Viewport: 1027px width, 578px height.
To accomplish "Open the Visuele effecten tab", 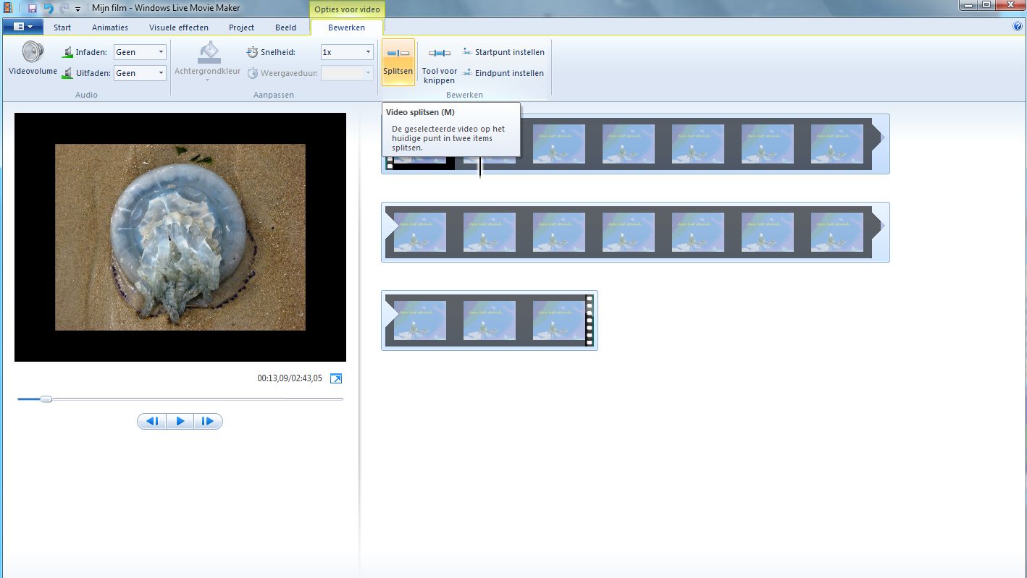I will [179, 27].
